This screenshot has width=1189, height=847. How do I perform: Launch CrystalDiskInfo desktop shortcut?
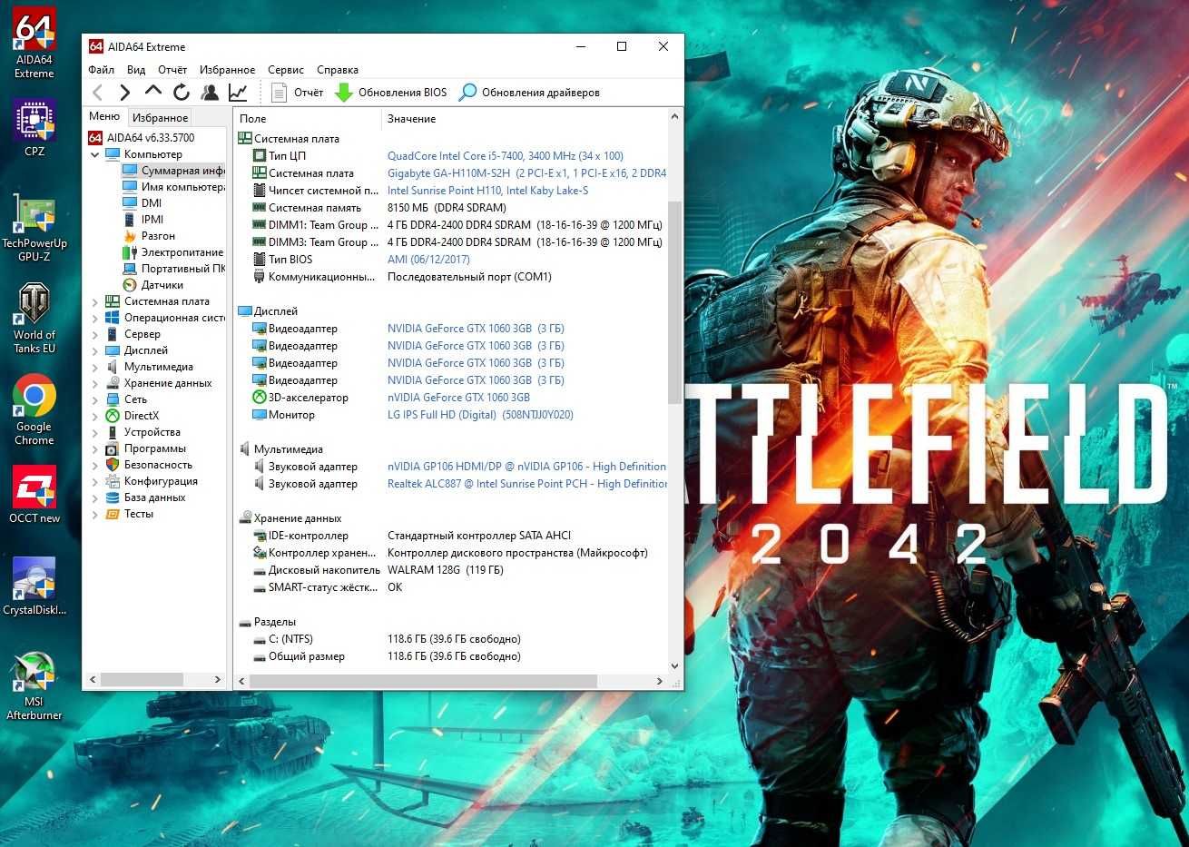pos(34,586)
